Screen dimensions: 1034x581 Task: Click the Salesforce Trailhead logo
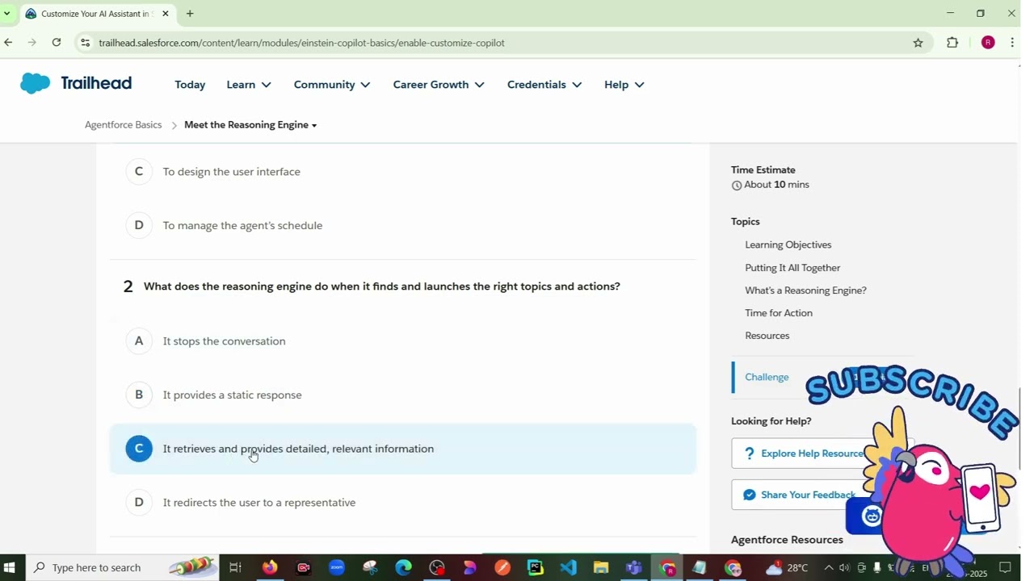[76, 83]
